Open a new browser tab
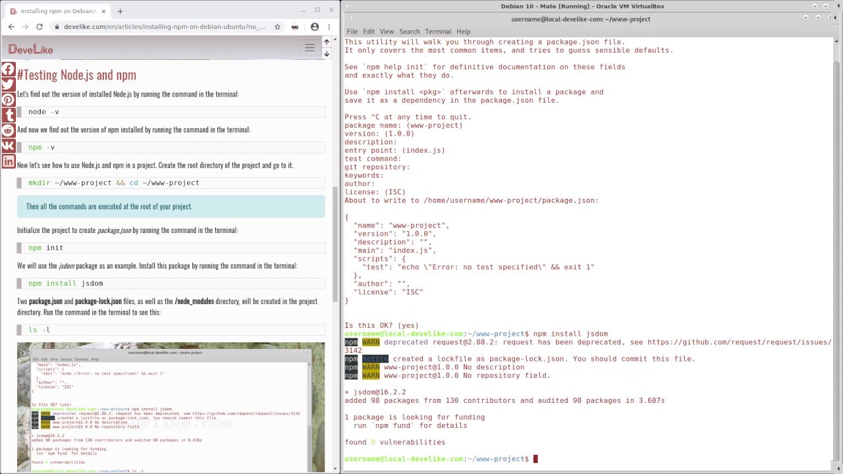The image size is (843, 474). coord(120,11)
